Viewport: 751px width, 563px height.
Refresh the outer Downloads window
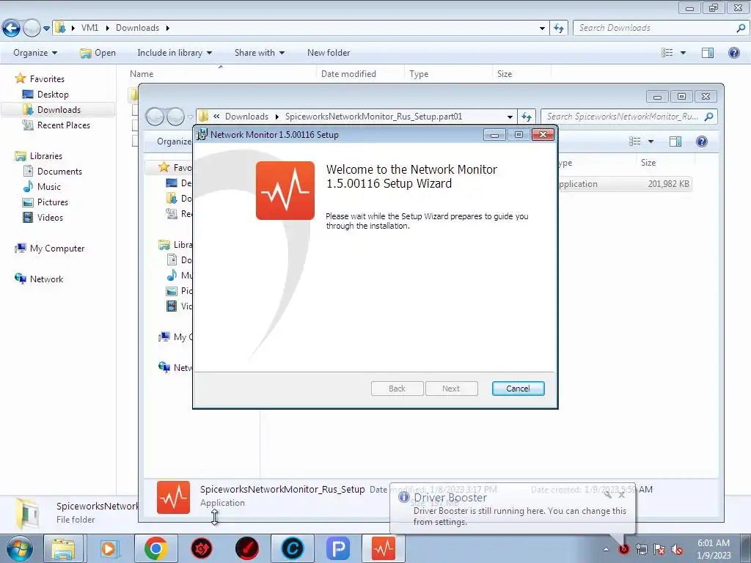click(558, 29)
